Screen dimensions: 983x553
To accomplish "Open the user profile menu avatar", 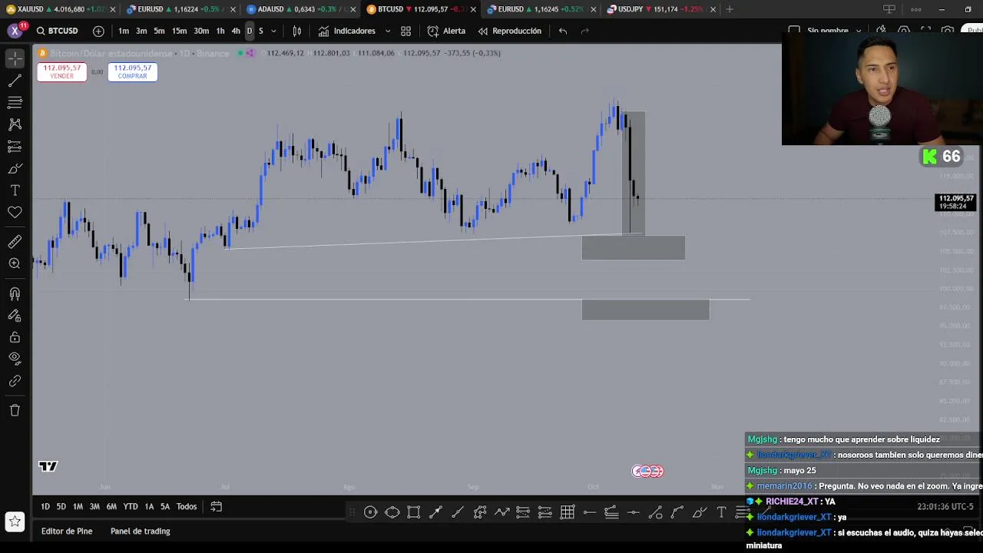I will (x=15, y=31).
